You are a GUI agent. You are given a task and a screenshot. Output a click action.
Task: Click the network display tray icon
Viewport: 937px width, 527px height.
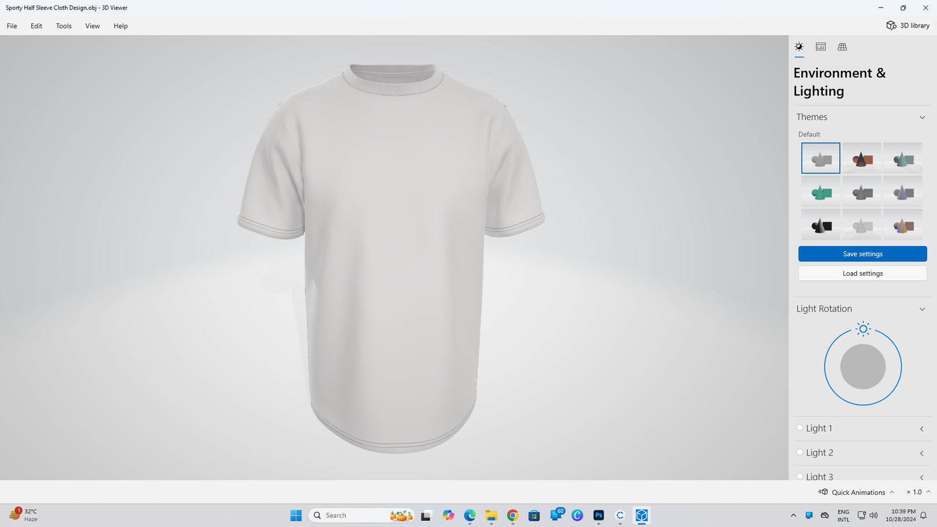click(861, 515)
